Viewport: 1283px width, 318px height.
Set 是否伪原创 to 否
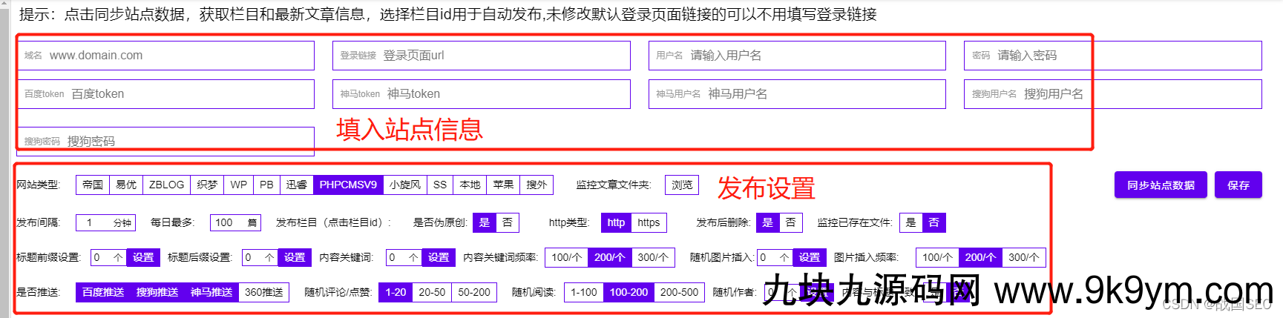(x=508, y=222)
